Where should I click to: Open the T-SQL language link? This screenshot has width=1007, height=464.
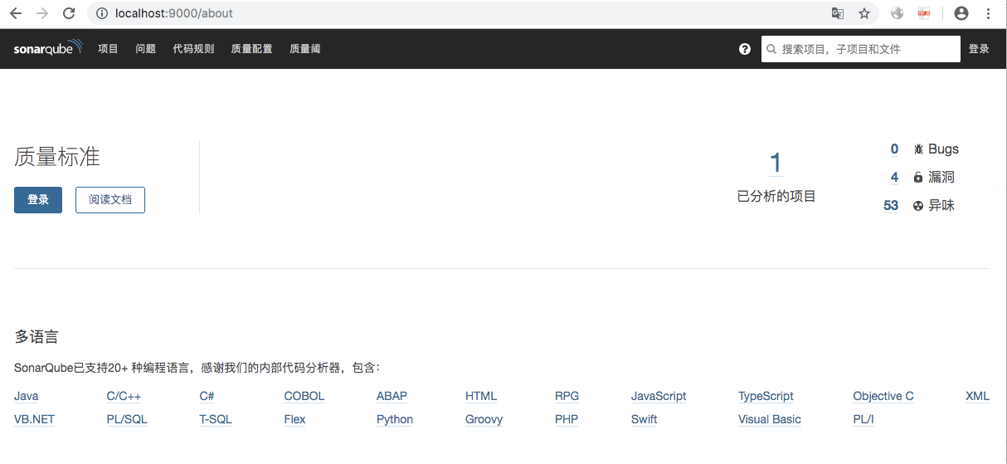[216, 420]
